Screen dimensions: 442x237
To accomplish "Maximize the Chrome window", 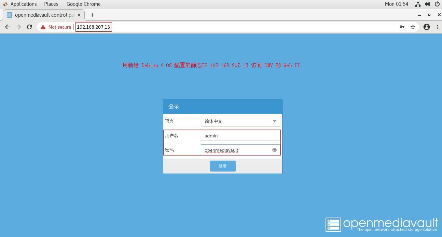I will coord(429,15).
